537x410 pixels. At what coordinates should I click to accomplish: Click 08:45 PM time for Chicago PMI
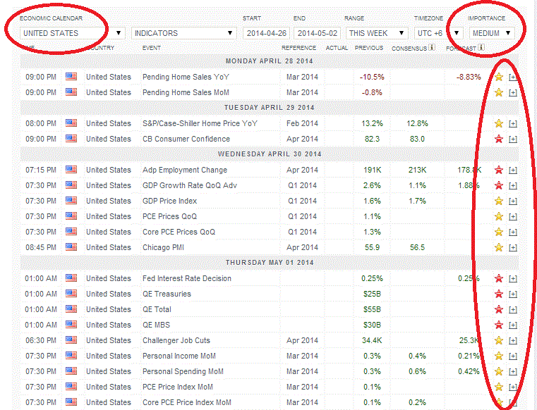click(41, 247)
